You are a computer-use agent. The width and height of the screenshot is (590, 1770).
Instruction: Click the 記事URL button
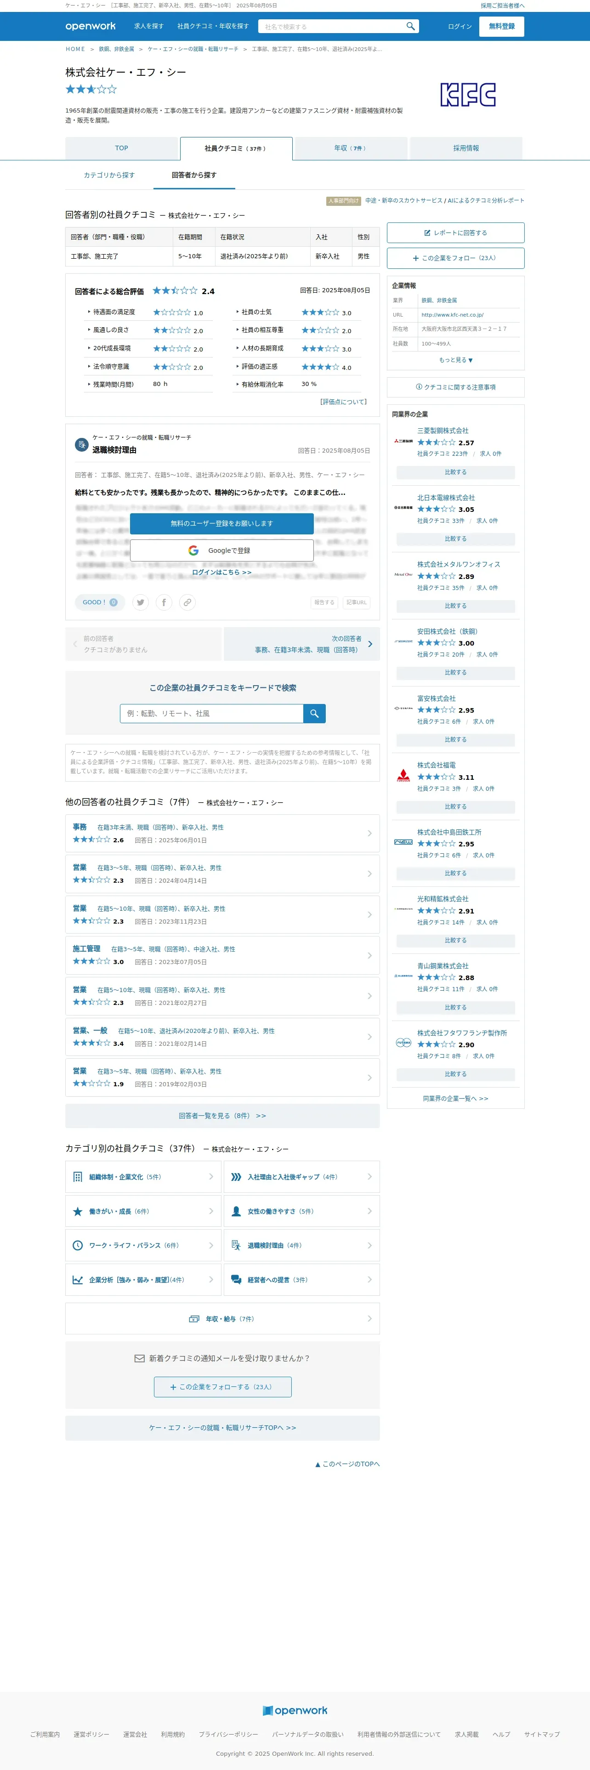click(x=357, y=602)
